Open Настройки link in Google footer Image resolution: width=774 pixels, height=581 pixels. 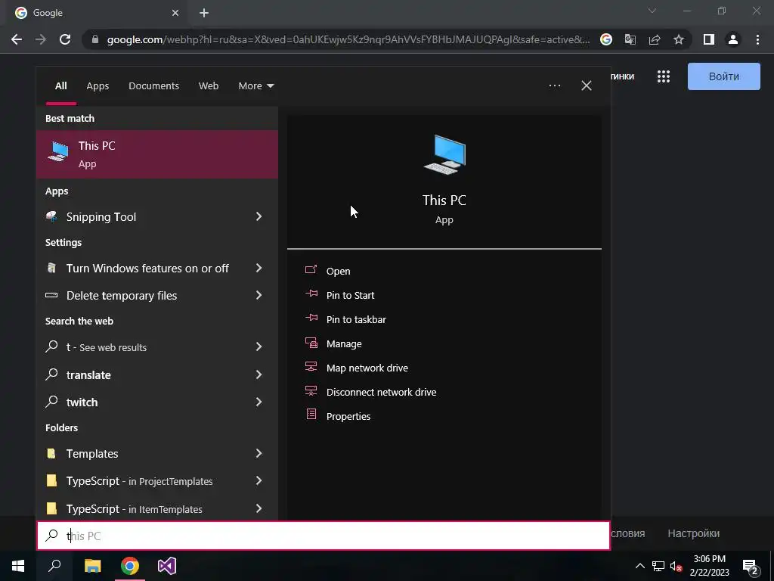(x=693, y=533)
